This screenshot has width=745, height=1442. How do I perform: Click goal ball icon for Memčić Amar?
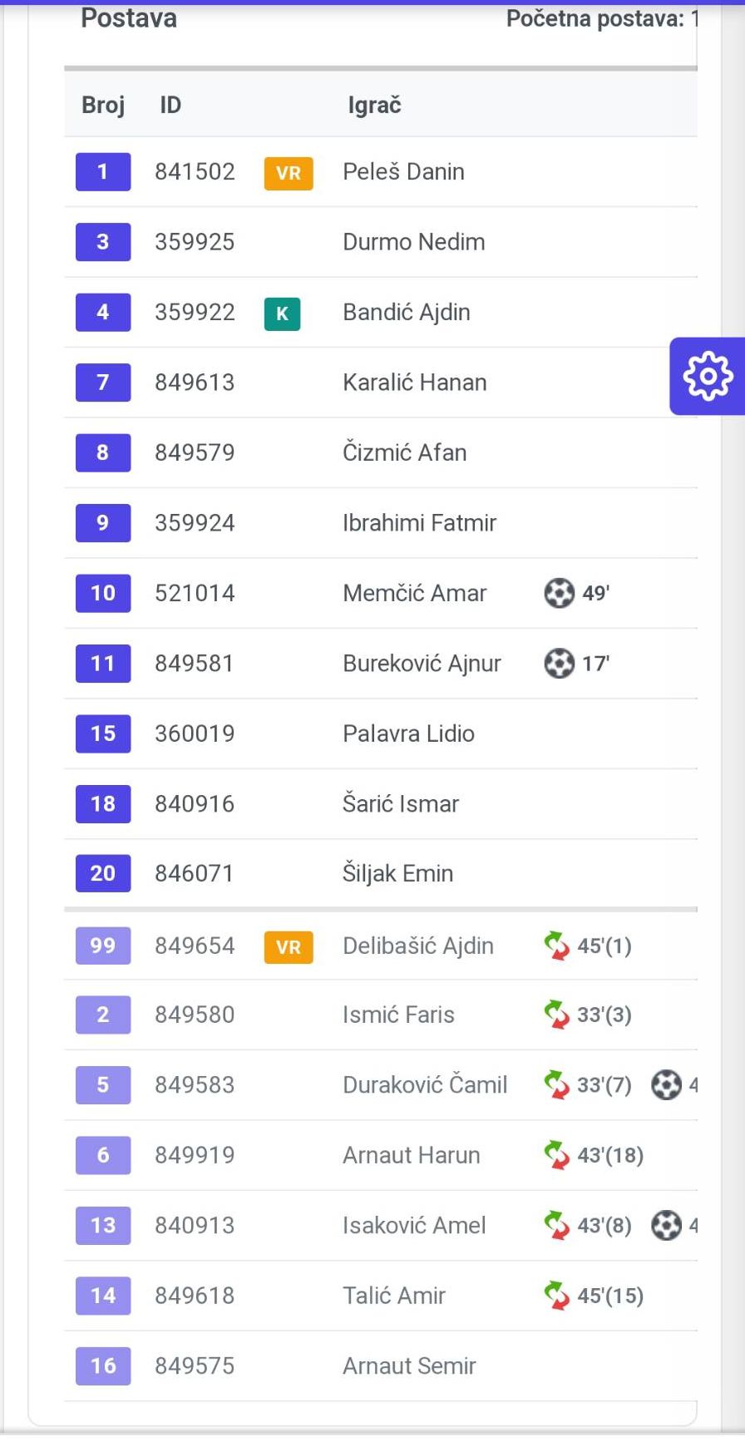(559, 593)
